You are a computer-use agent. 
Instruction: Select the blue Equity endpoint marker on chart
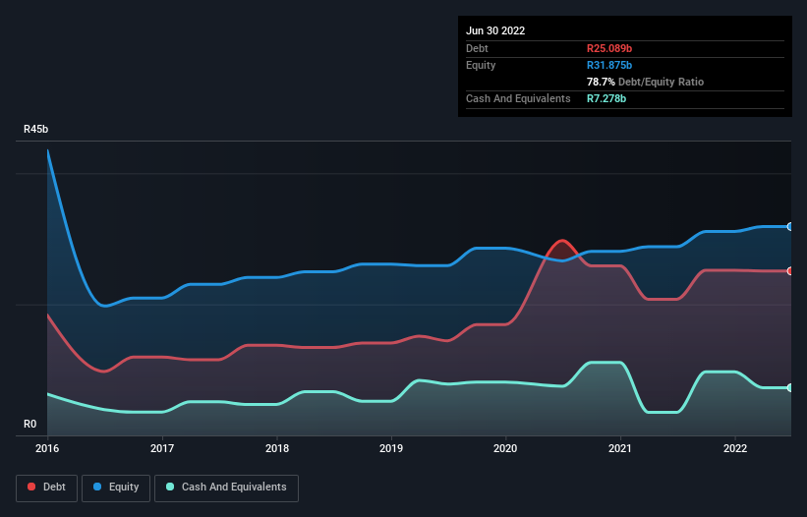click(x=790, y=226)
